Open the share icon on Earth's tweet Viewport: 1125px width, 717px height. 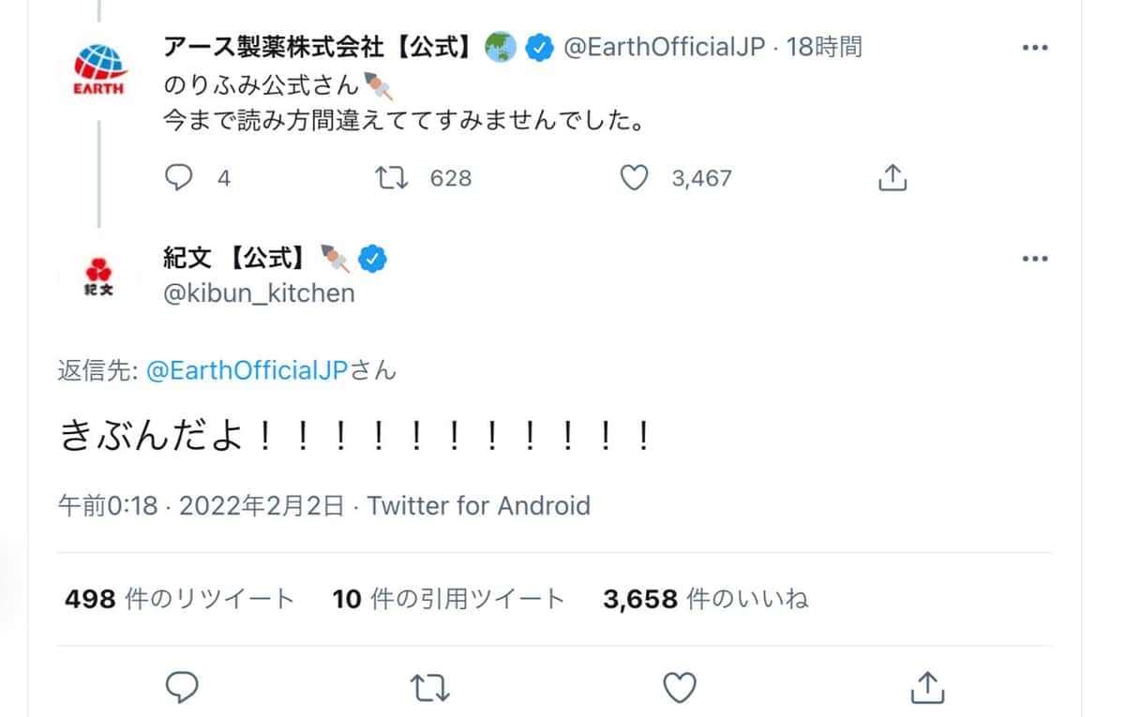[x=892, y=176]
